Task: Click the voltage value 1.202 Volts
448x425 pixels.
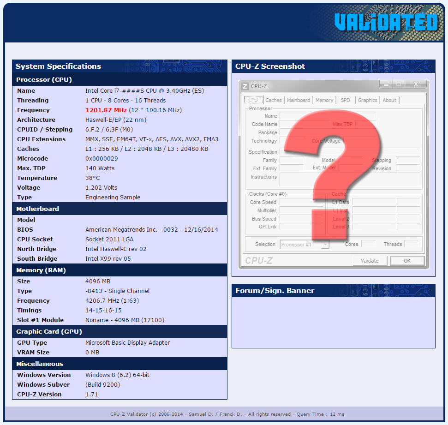Action: click(102, 188)
